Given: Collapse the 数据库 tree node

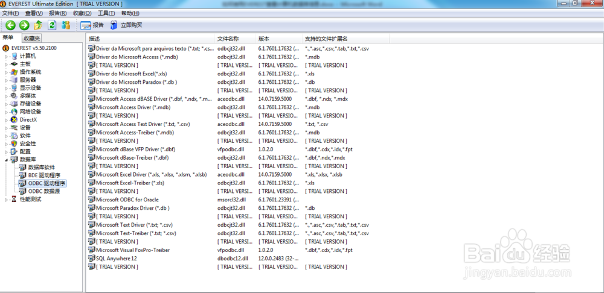Looking at the screenshot, I should click(x=6, y=160).
